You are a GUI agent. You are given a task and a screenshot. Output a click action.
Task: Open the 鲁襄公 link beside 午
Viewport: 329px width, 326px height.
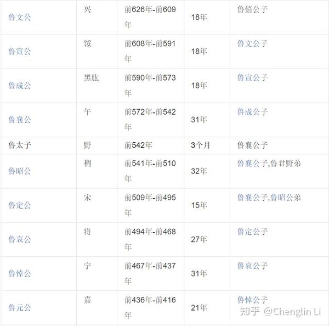click(19, 120)
